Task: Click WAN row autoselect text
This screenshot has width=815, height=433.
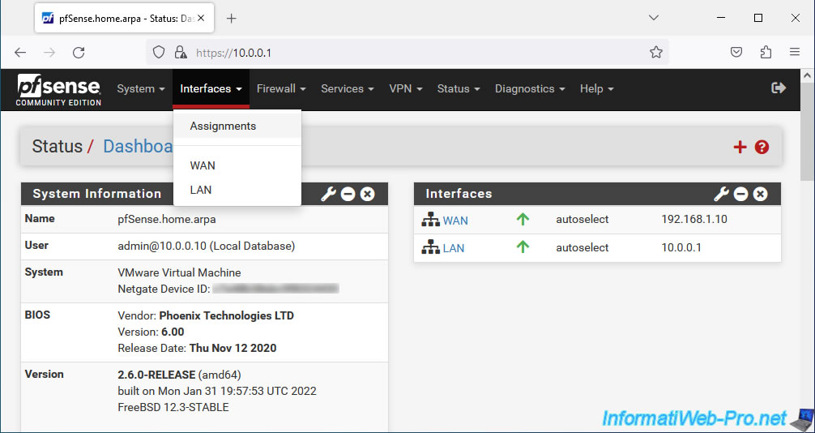Action: pyautogui.click(x=582, y=220)
